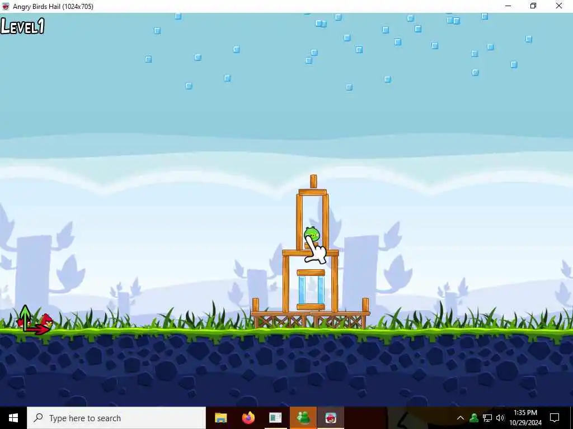Click the small upright block atop the tower
This screenshot has height=429, width=573.
coord(313,182)
